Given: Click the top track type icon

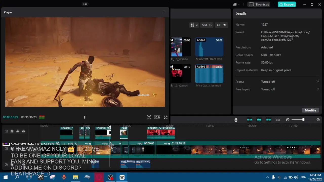Looking at the screenshot, I should [x=6, y=131].
